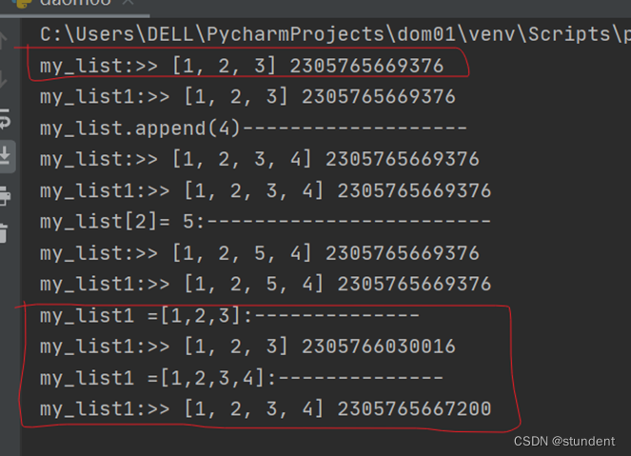Click the id number 2305765667200

(x=414, y=409)
